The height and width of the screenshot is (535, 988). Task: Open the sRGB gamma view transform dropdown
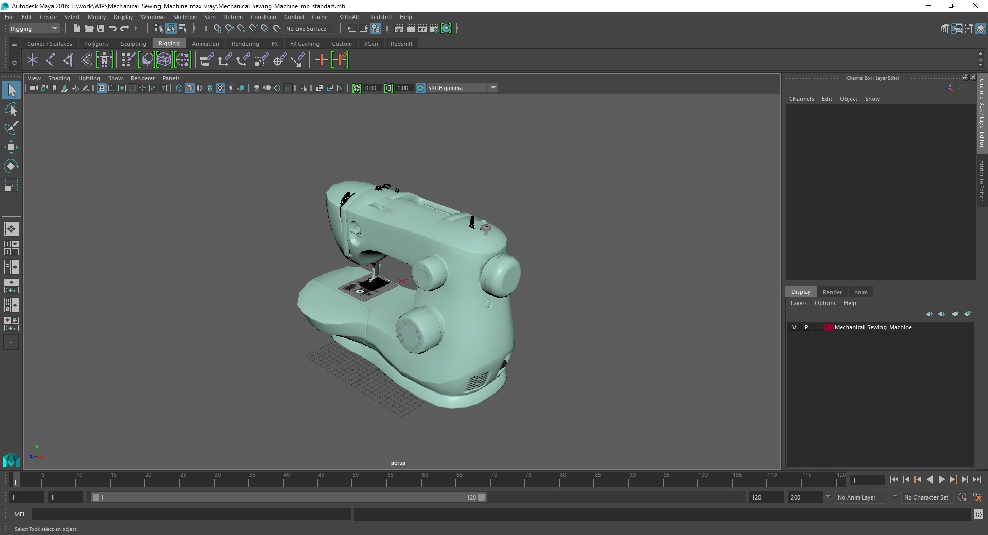click(x=462, y=88)
